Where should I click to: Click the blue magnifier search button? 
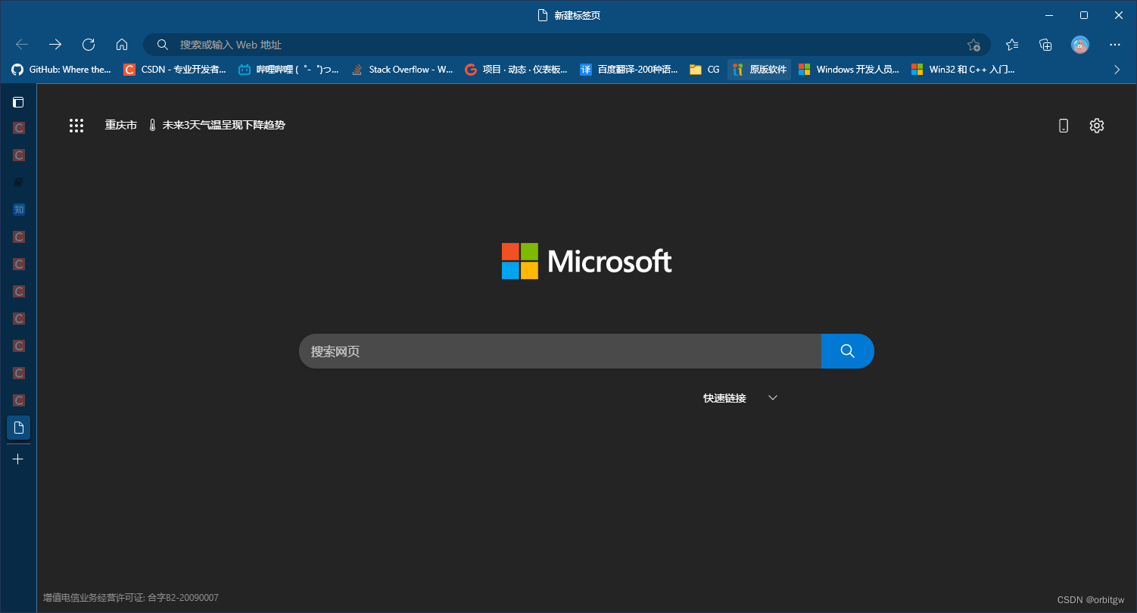click(x=847, y=350)
